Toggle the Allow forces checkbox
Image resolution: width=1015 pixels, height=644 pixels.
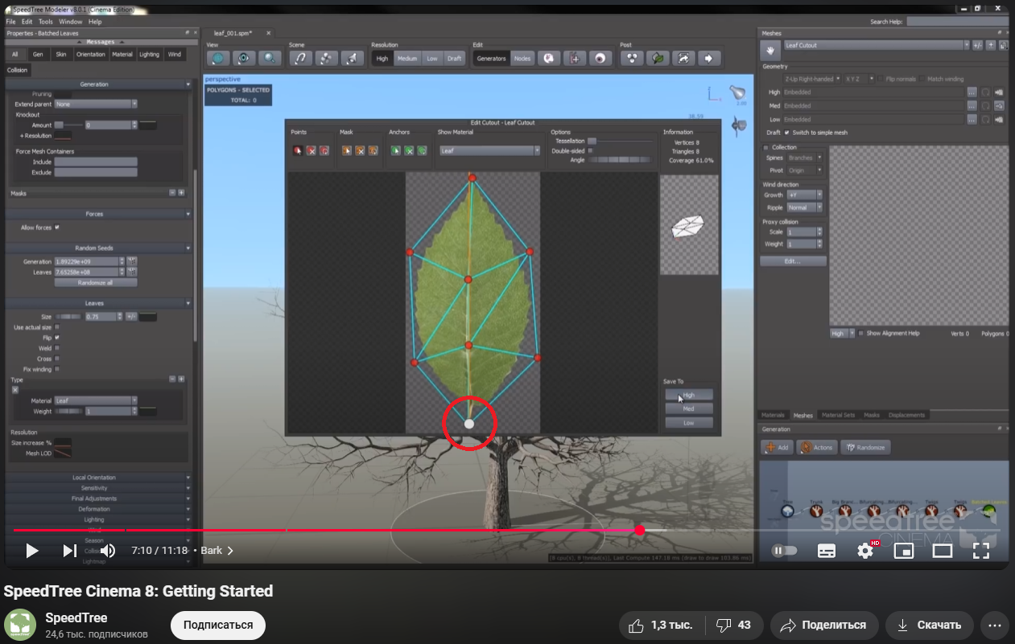coord(57,228)
